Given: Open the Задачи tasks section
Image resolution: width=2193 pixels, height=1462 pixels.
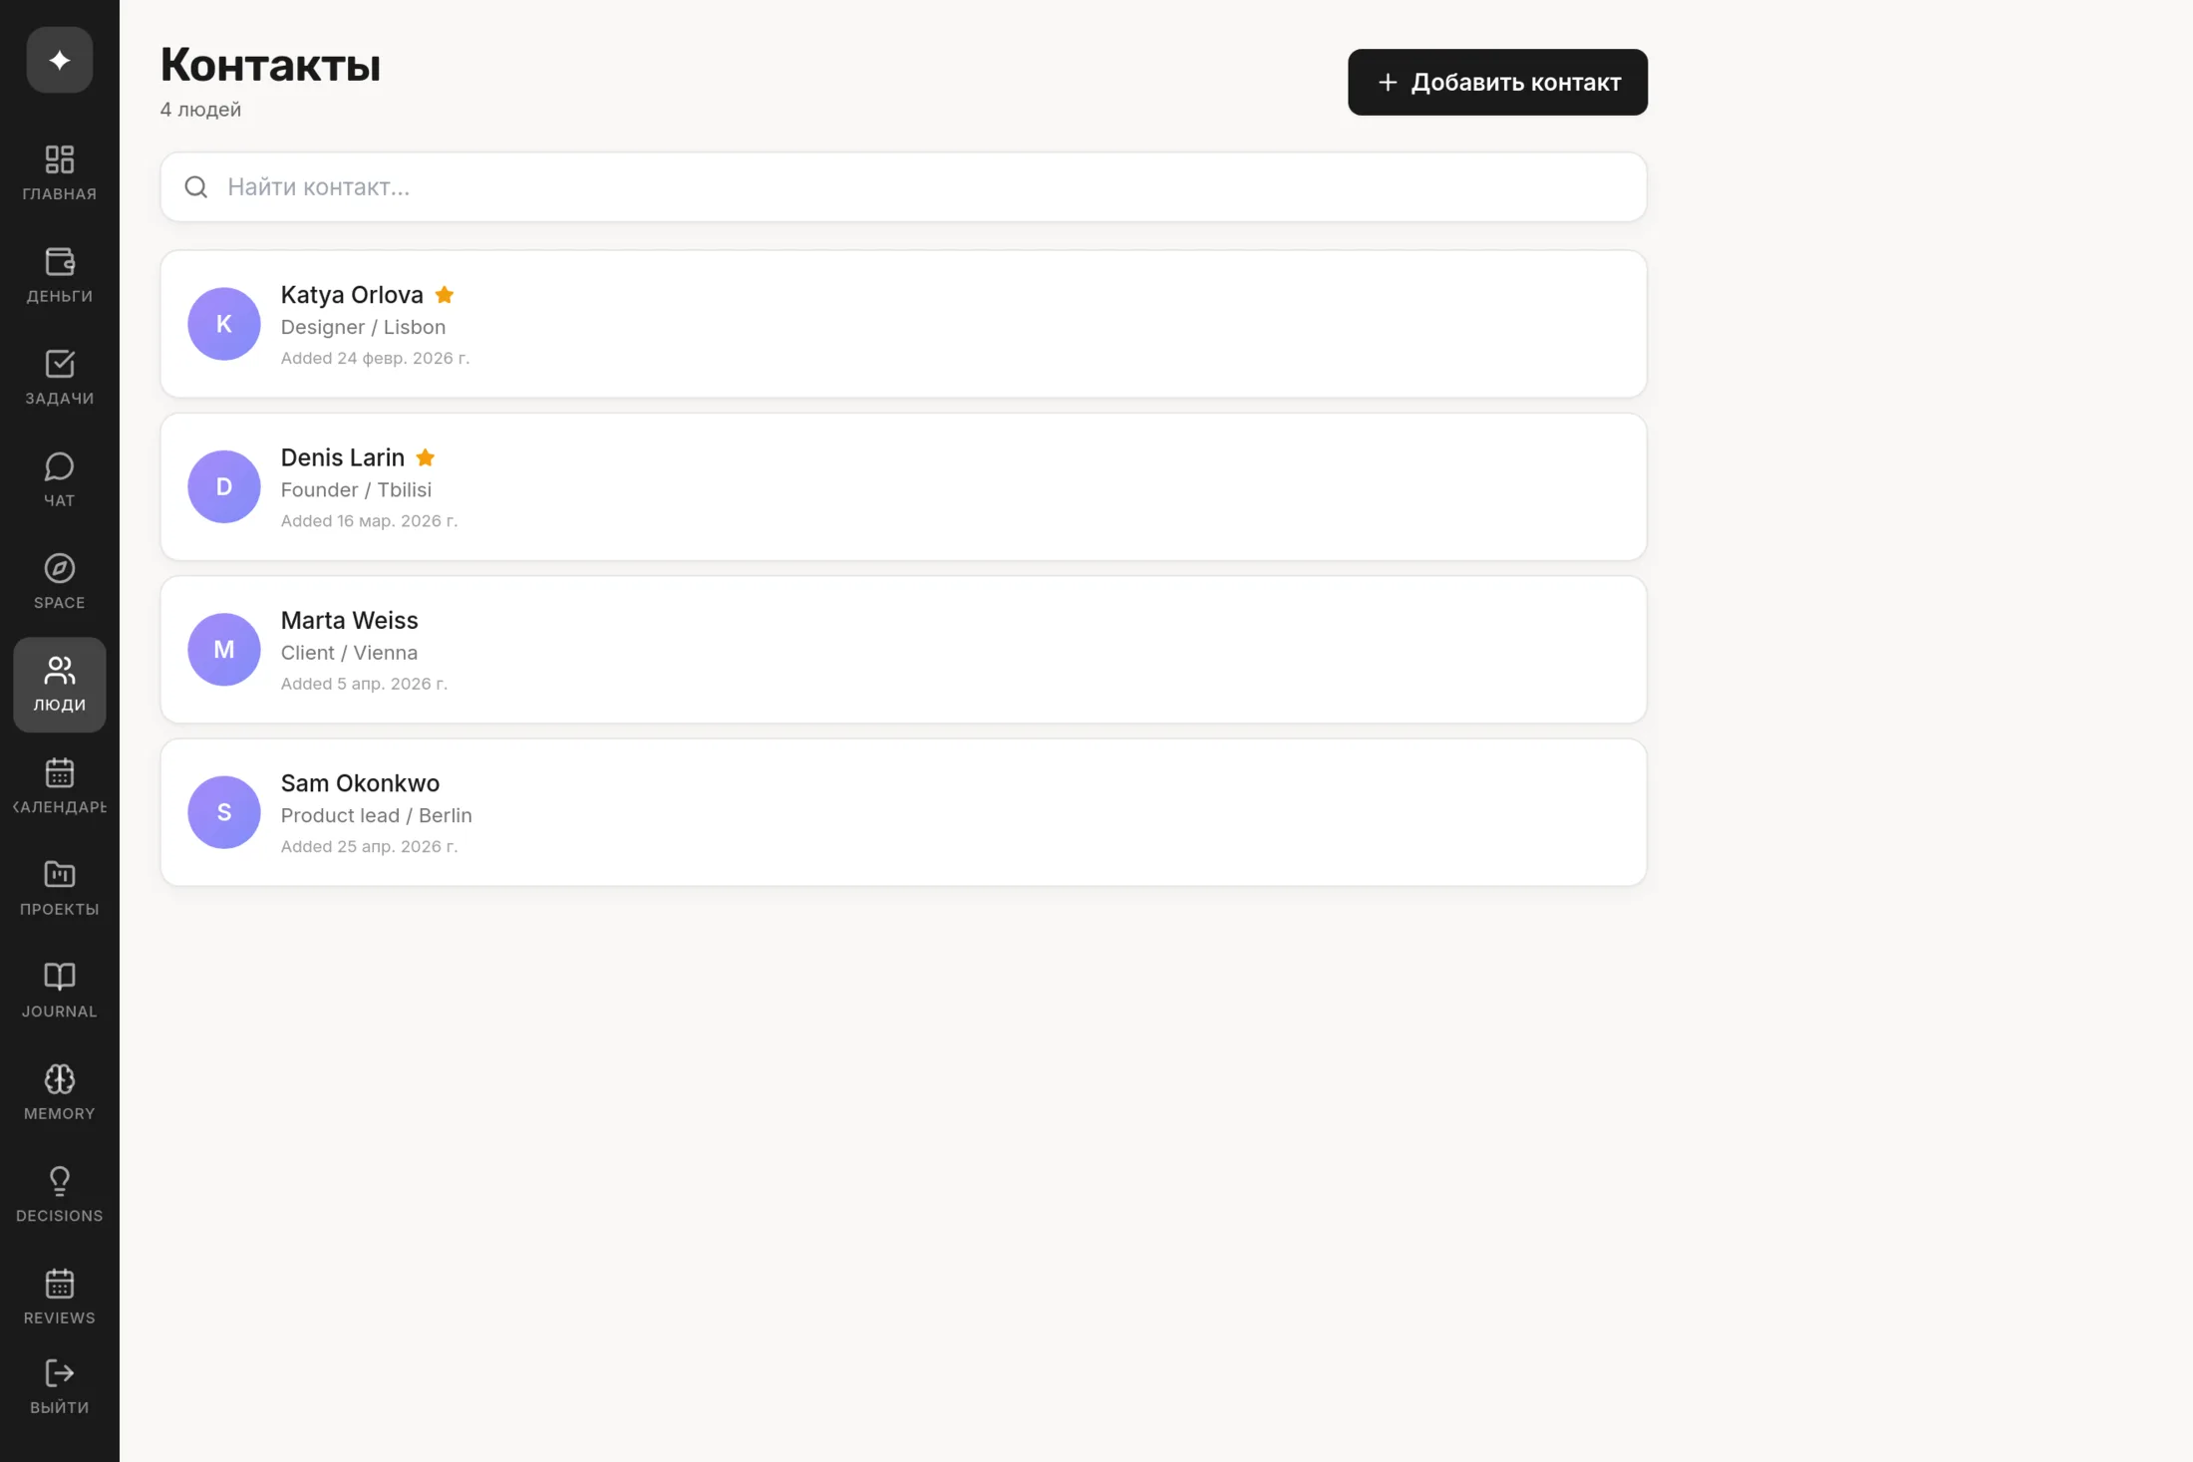Looking at the screenshot, I should (60, 364).
